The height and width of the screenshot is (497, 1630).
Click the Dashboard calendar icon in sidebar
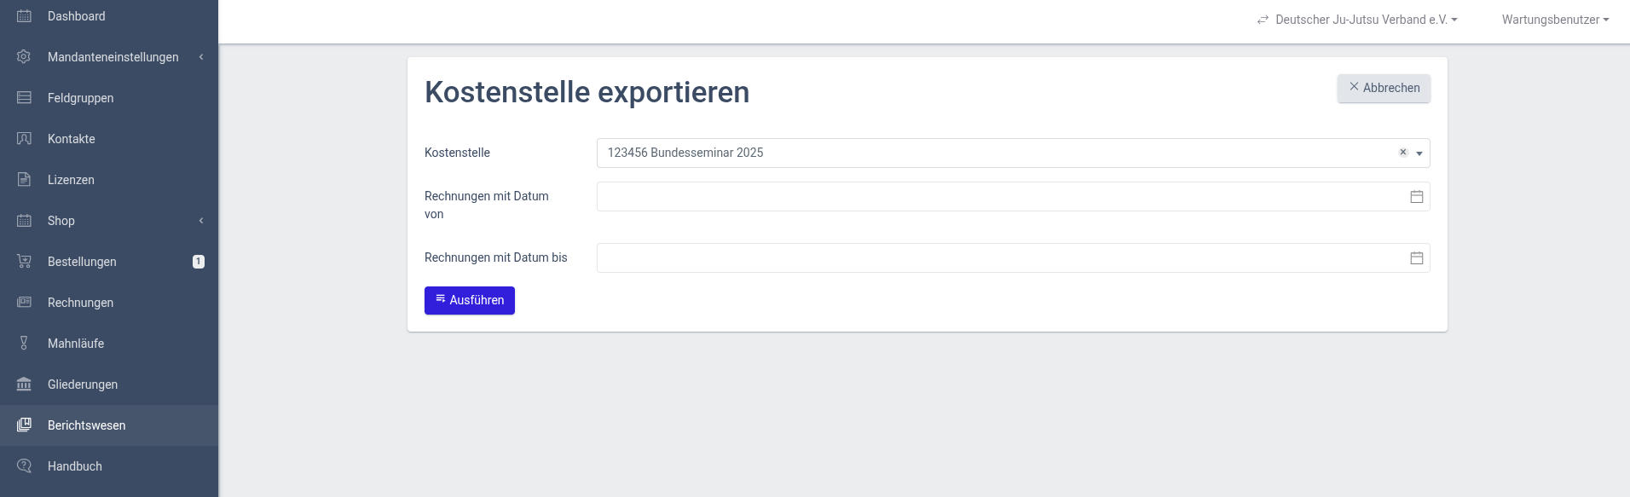24,16
